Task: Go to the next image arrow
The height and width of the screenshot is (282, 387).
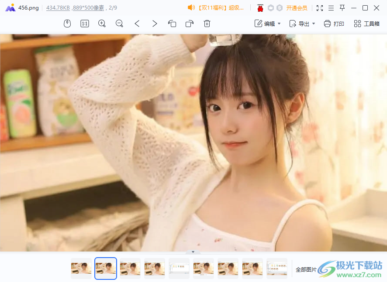Action: click(x=155, y=24)
